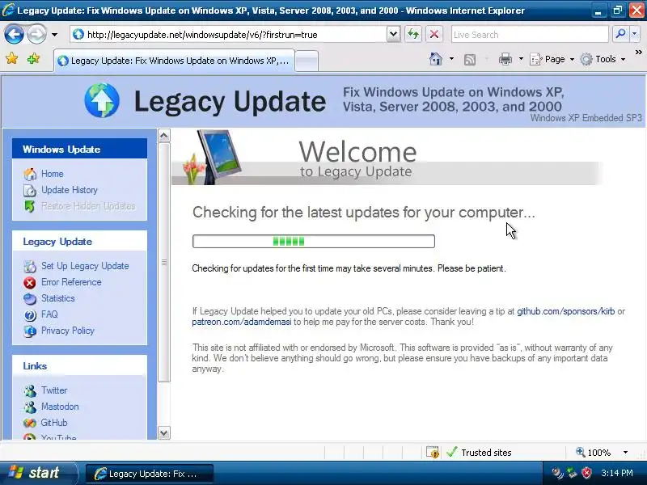Screen dimensions: 647x485
Task: Click the sidebar scroll up arrow
Action: pyautogui.click(x=164, y=135)
